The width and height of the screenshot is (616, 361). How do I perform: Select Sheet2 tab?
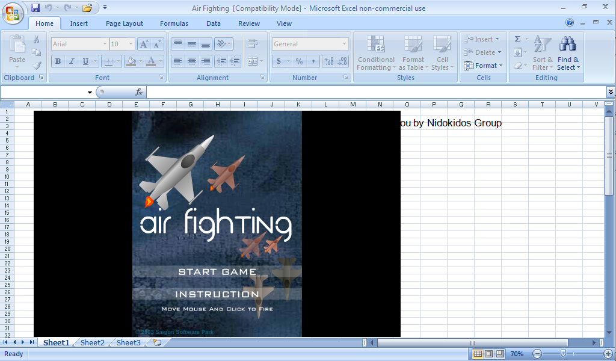[93, 342]
